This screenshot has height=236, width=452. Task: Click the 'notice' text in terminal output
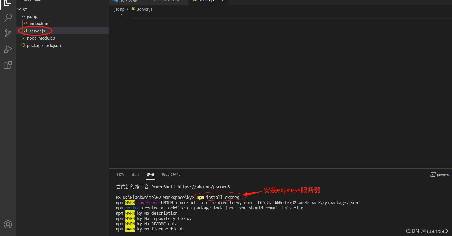pos(132,208)
